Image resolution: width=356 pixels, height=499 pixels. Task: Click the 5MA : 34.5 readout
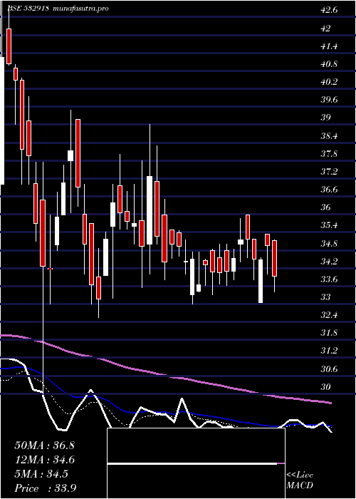(x=41, y=474)
